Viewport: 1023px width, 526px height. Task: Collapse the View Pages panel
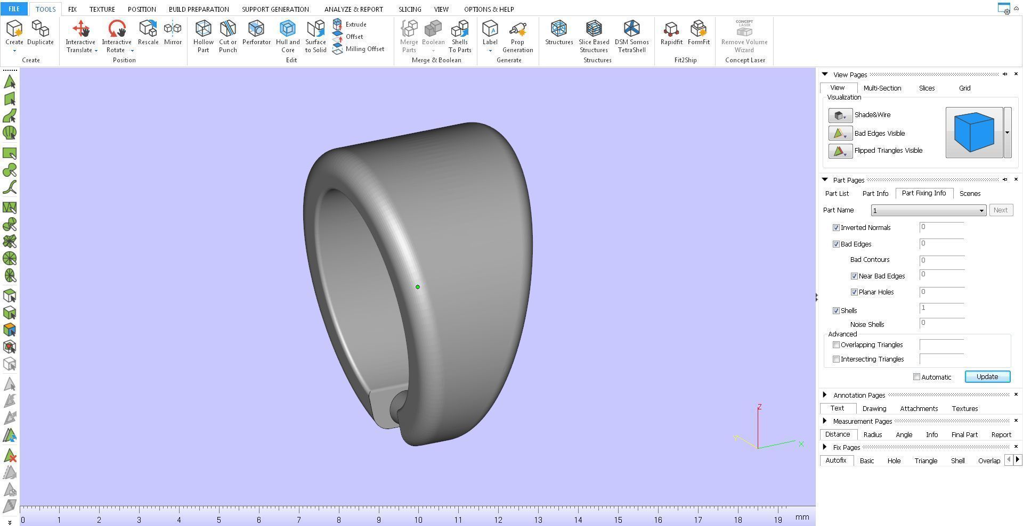825,75
